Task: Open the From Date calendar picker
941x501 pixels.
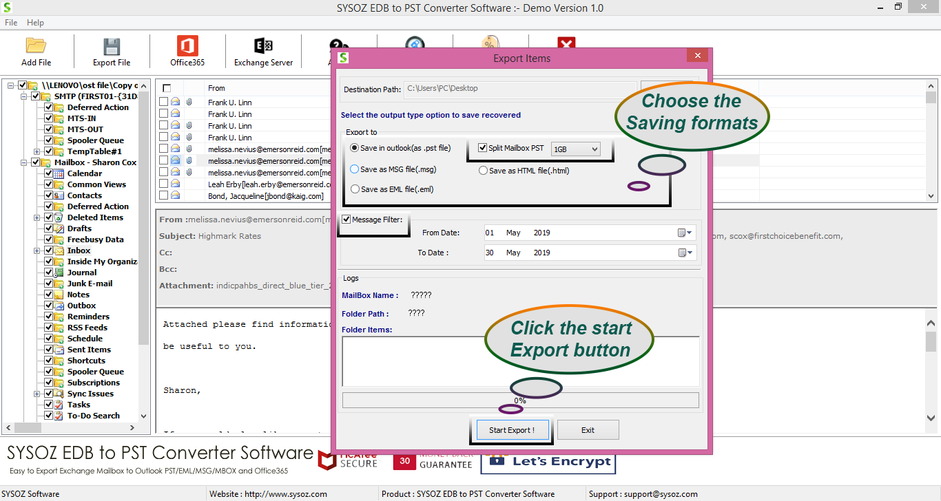Action: coord(683,233)
